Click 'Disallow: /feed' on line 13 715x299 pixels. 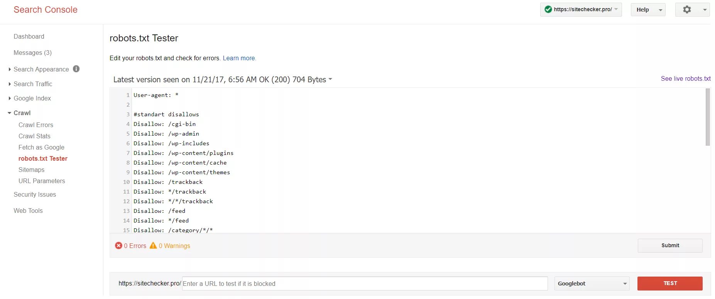coord(159,211)
